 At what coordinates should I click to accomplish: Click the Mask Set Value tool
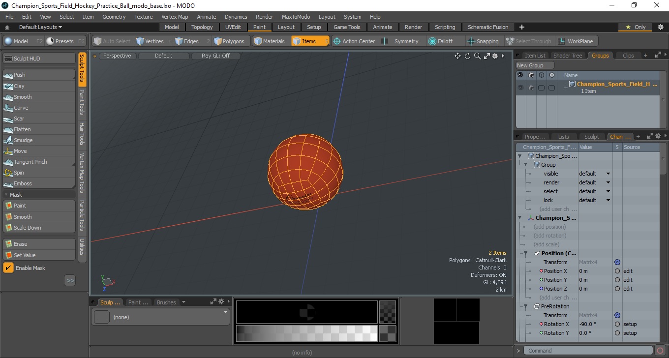tap(39, 255)
